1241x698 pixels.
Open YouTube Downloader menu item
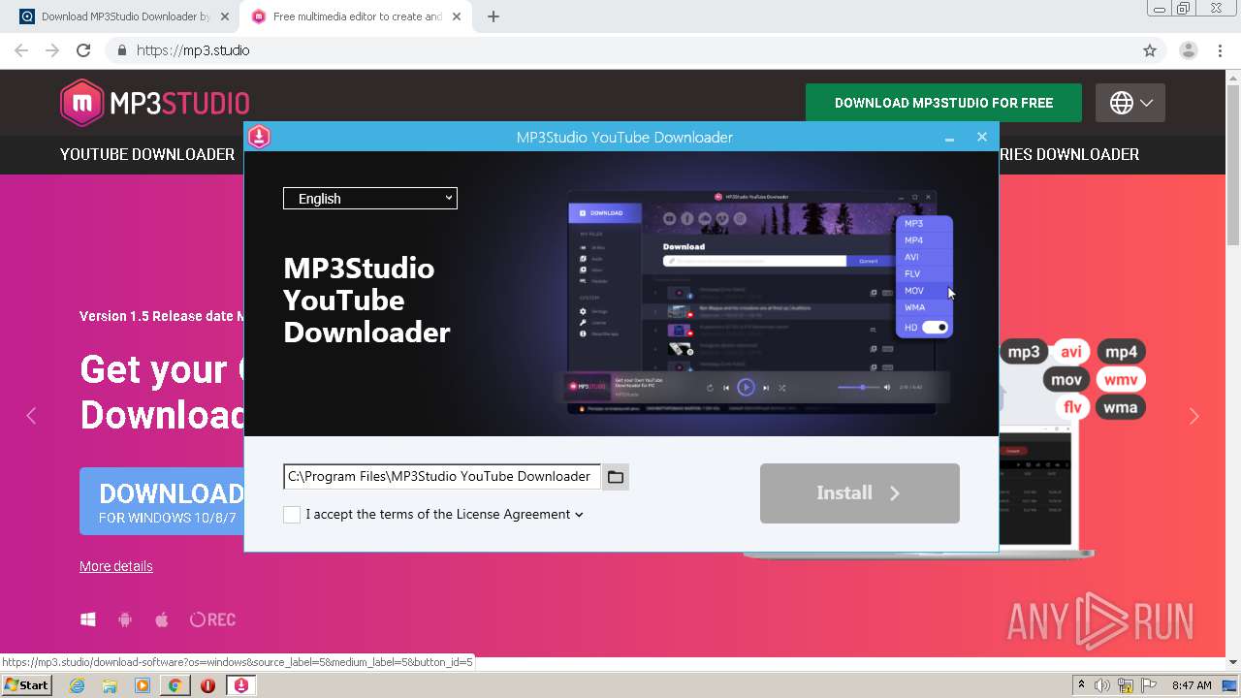tap(147, 154)
